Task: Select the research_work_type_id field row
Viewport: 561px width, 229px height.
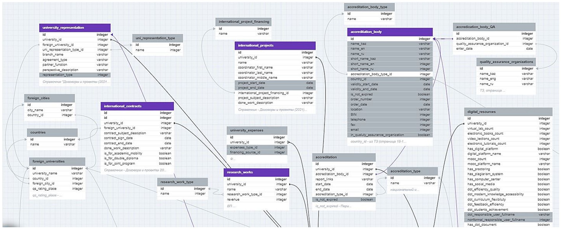Action: 256,195
